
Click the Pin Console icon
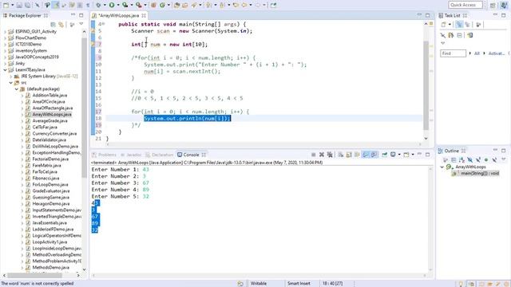click(385, 155)
